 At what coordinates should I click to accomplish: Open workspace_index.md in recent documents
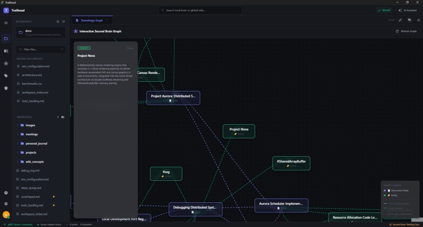(x=35, y=92)
